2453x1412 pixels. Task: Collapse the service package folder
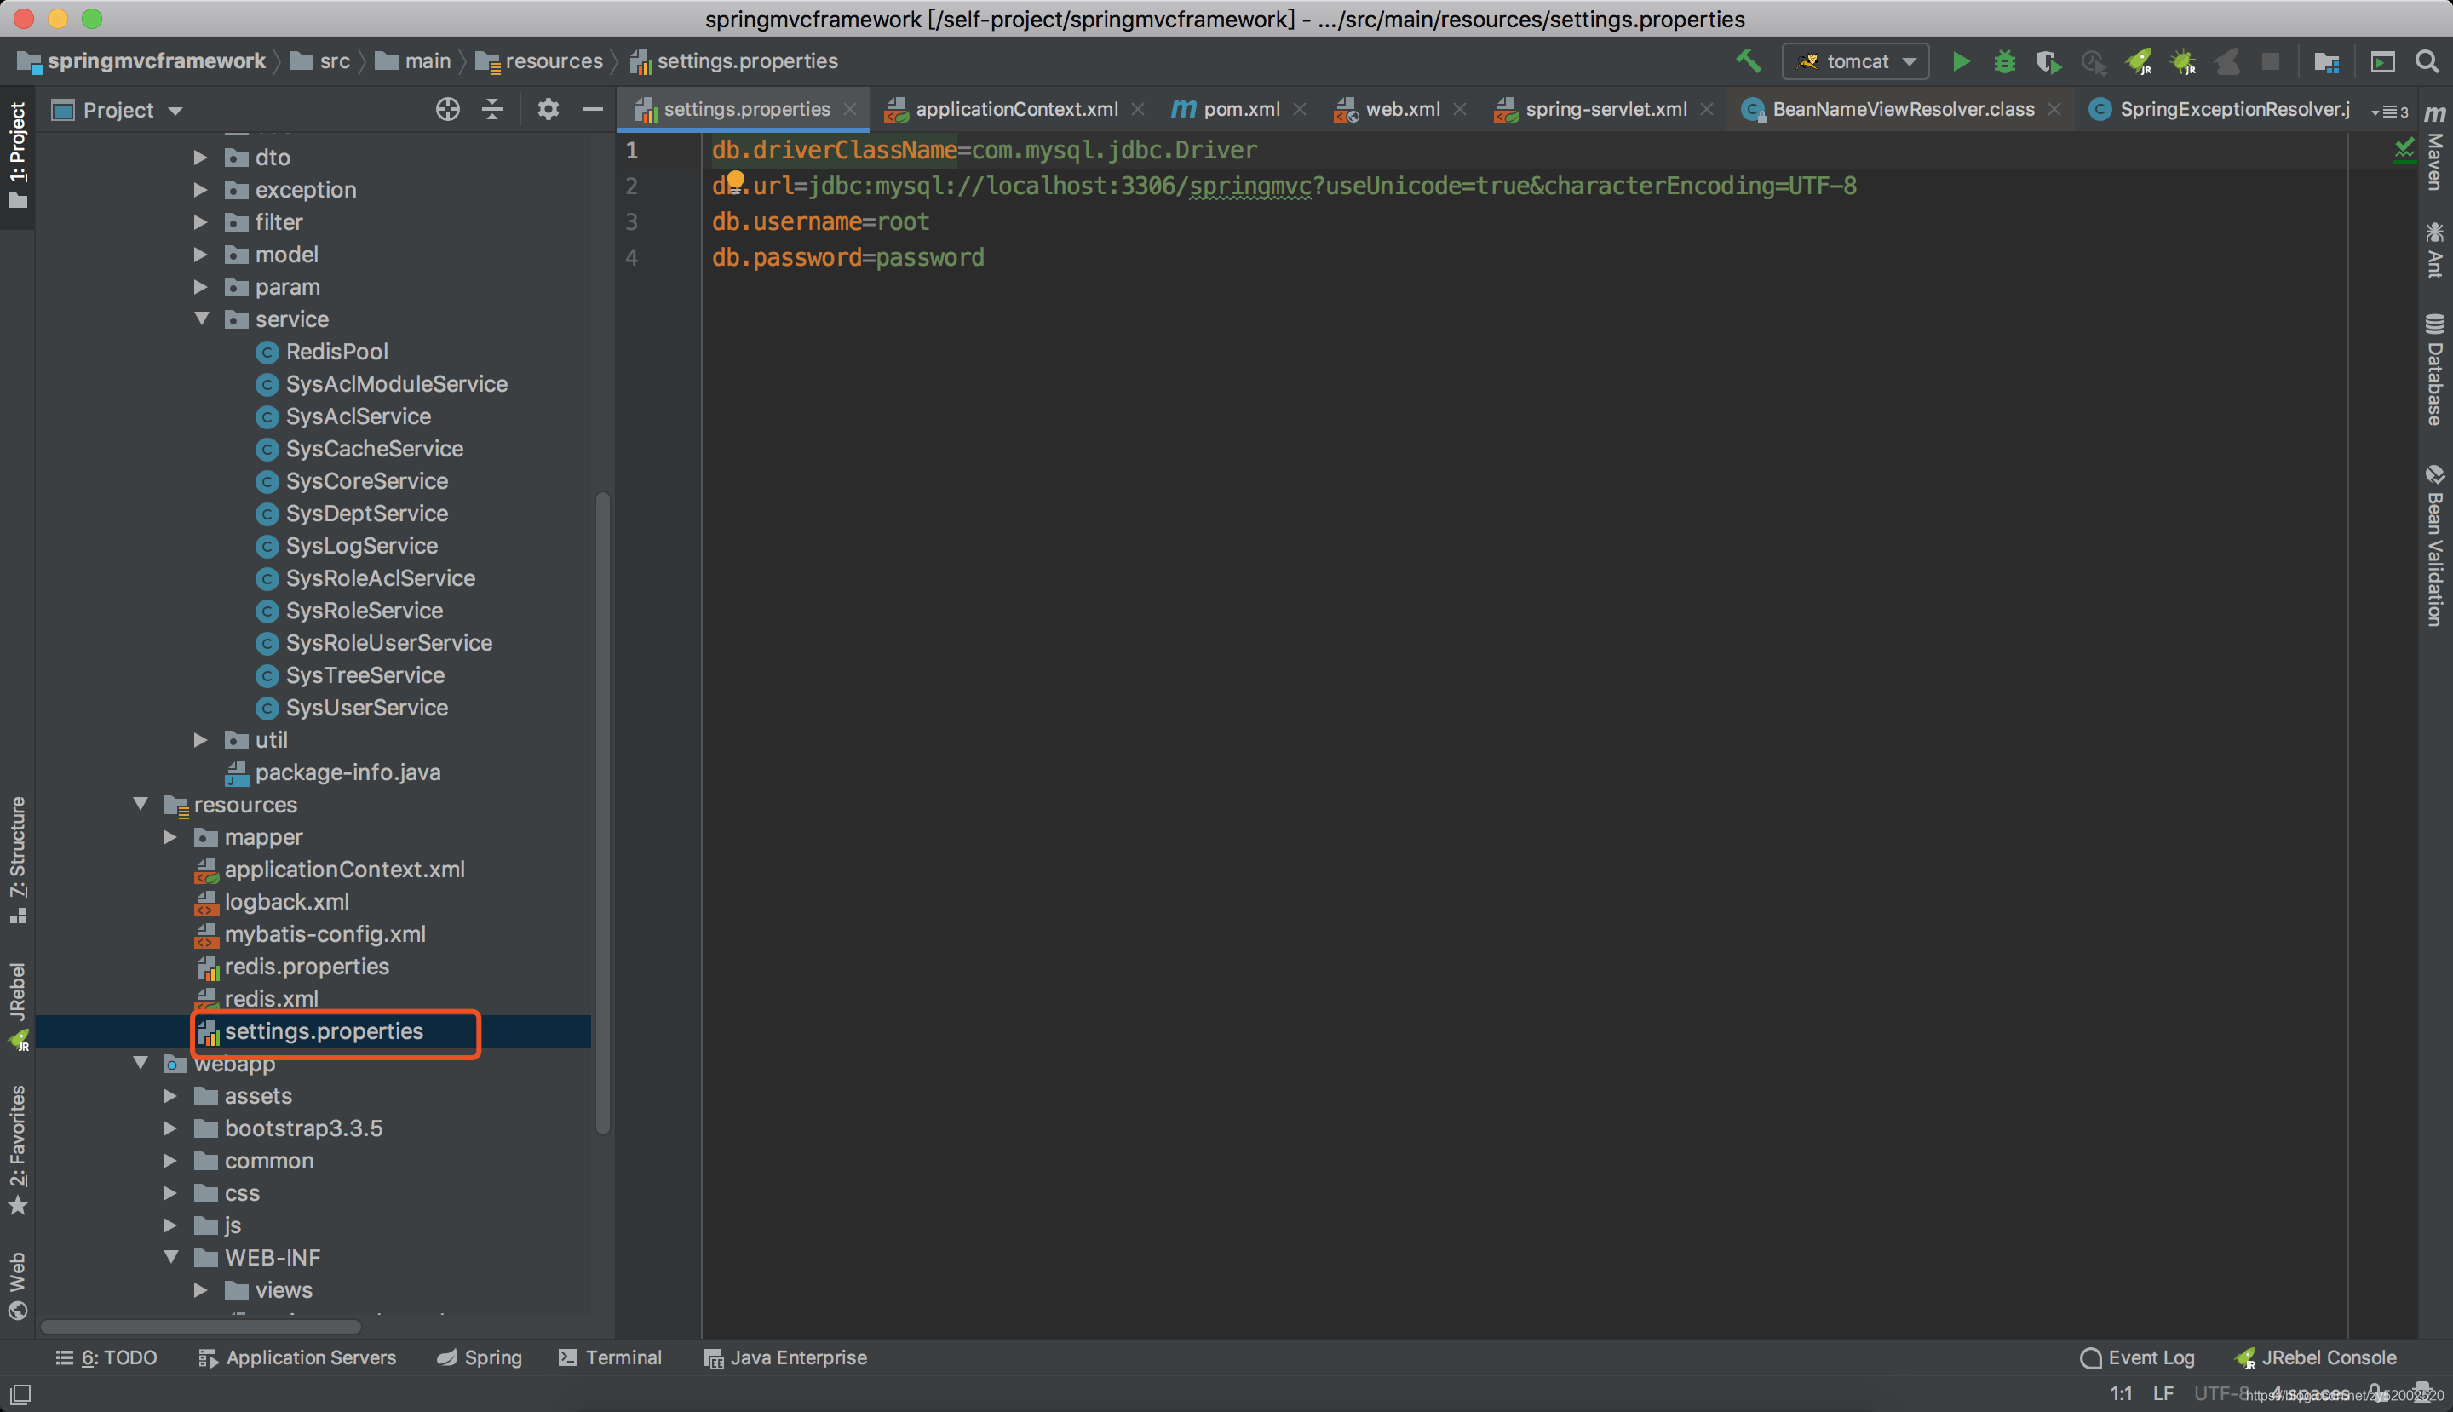coord(202,319)
